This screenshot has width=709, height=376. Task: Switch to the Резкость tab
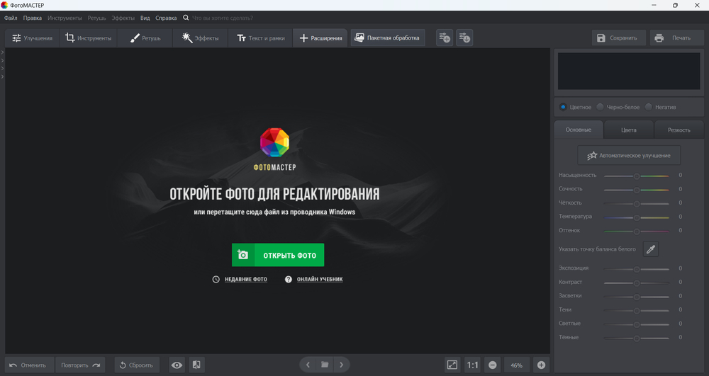tap(679, 130)
